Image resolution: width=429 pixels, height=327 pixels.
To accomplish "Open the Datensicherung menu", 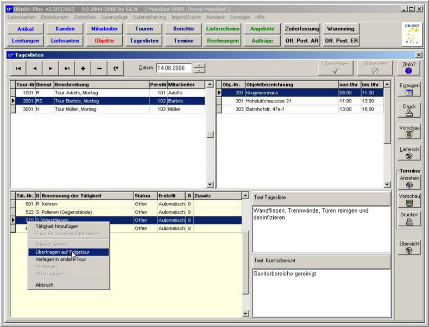I will (x=149, y=17).
